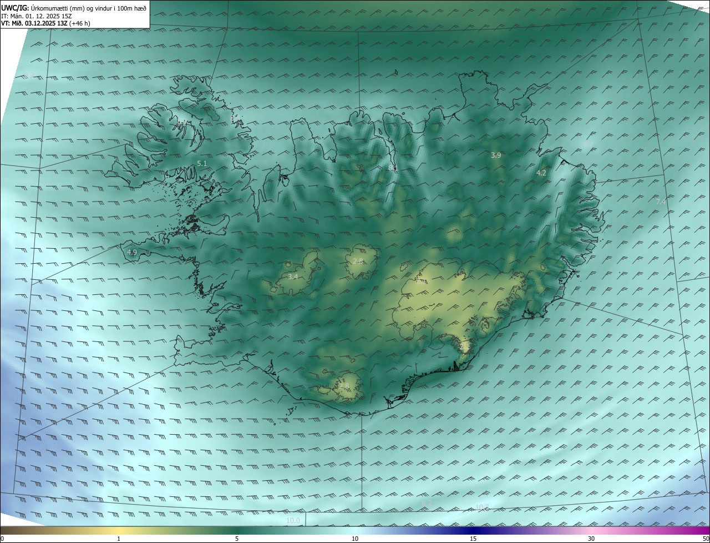This screenshot has height=543, width=710.
Task: Click the colorbar tick label '10'
Action: point(355,539)
